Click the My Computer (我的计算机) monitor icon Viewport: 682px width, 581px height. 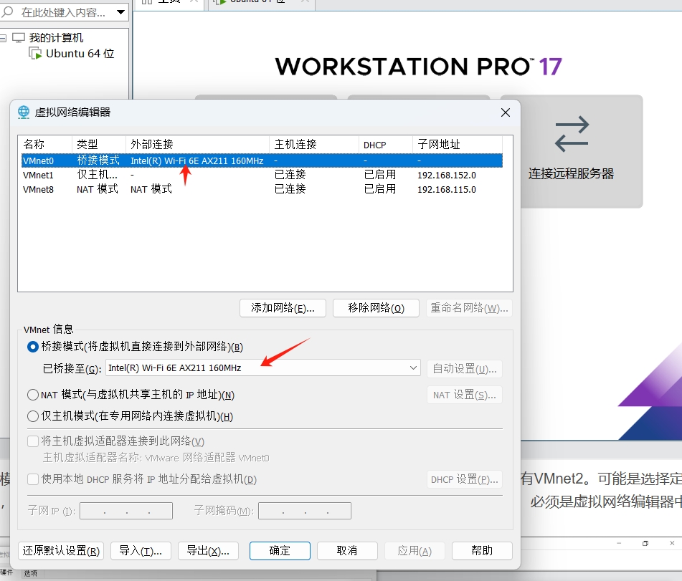point(19,38)
